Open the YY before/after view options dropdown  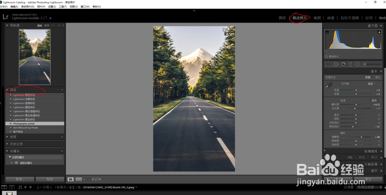coord(84,179)
